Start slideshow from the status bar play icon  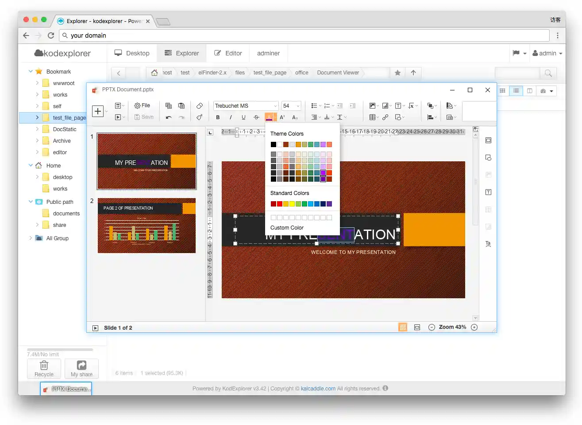pyautogui.click(x=95, y=328)
